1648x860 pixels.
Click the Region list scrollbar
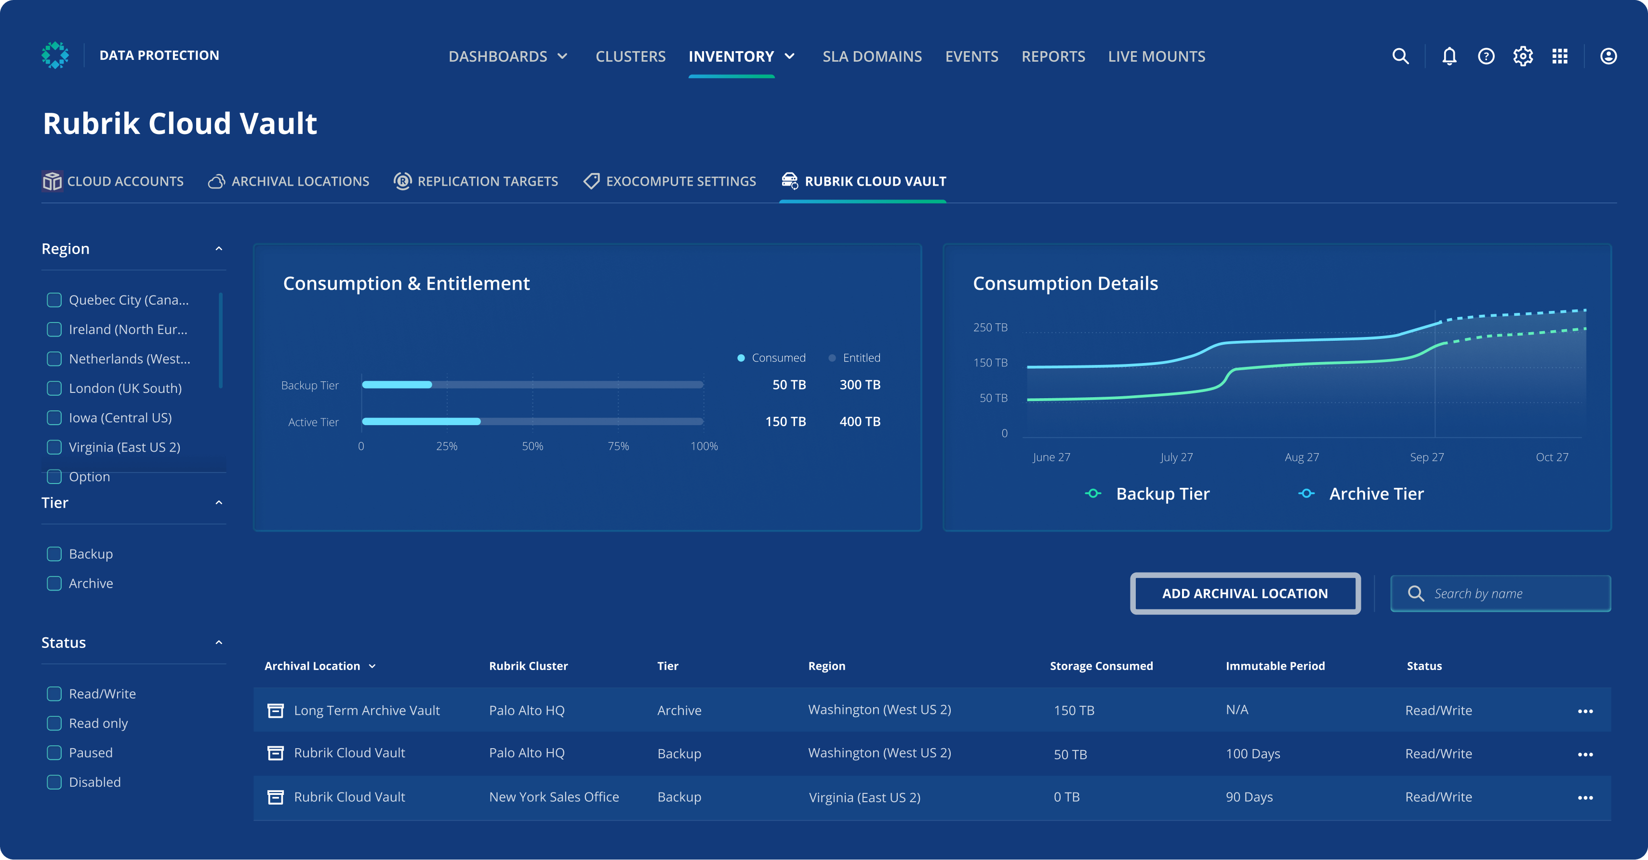(221, 340)
